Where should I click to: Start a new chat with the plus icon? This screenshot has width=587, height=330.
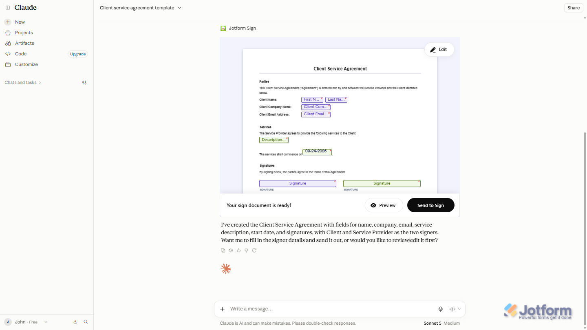[8, 22]
